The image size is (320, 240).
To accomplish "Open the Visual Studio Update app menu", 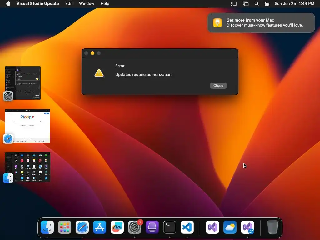I will tap(37, 3).
